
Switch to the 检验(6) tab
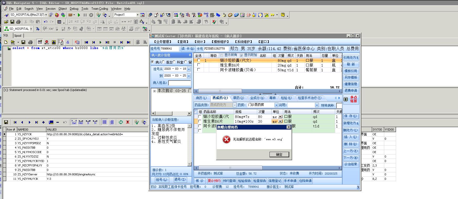click(286, 98)
